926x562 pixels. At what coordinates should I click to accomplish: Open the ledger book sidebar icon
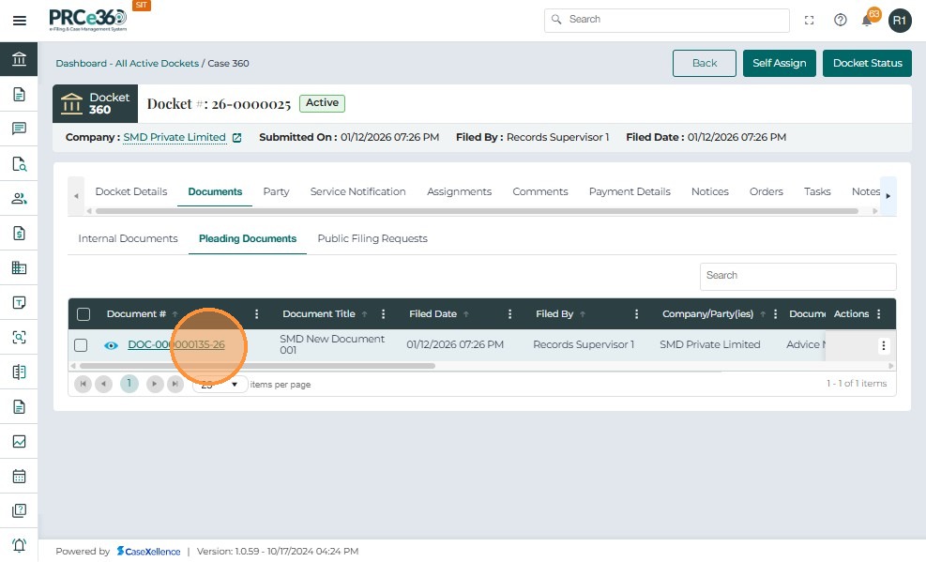(19, 372)
